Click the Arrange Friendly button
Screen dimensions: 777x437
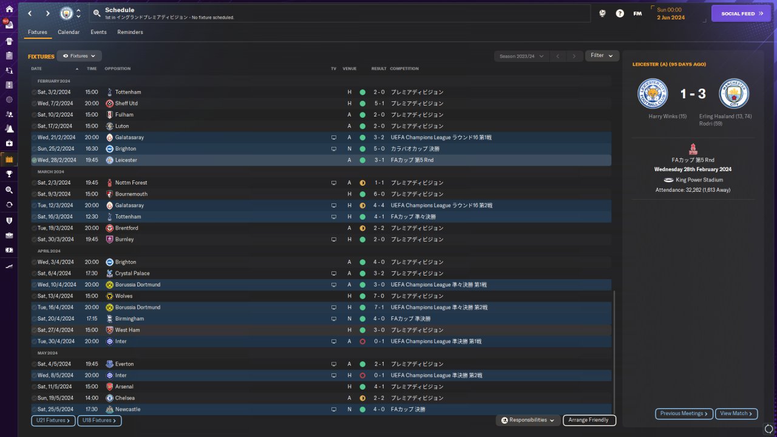[589, 420]
